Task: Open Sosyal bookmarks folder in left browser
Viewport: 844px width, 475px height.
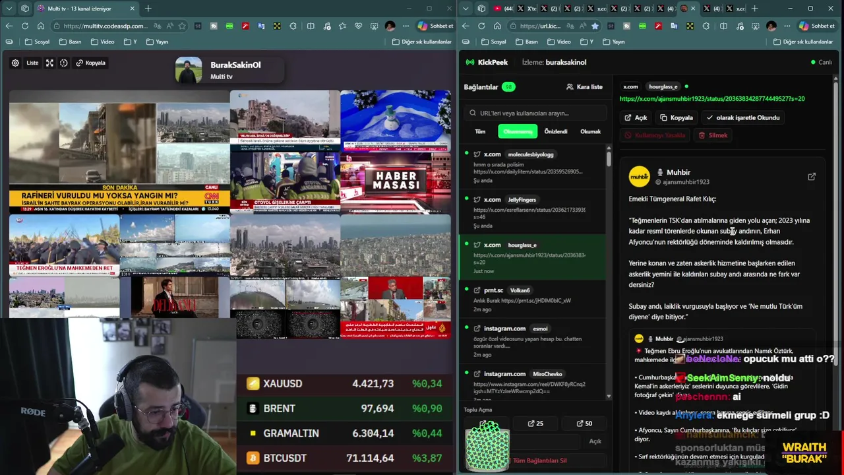Action: pos(37,42)
